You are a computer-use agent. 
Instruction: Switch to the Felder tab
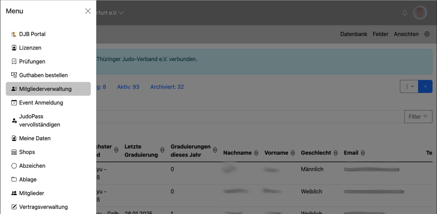[381, 34]
